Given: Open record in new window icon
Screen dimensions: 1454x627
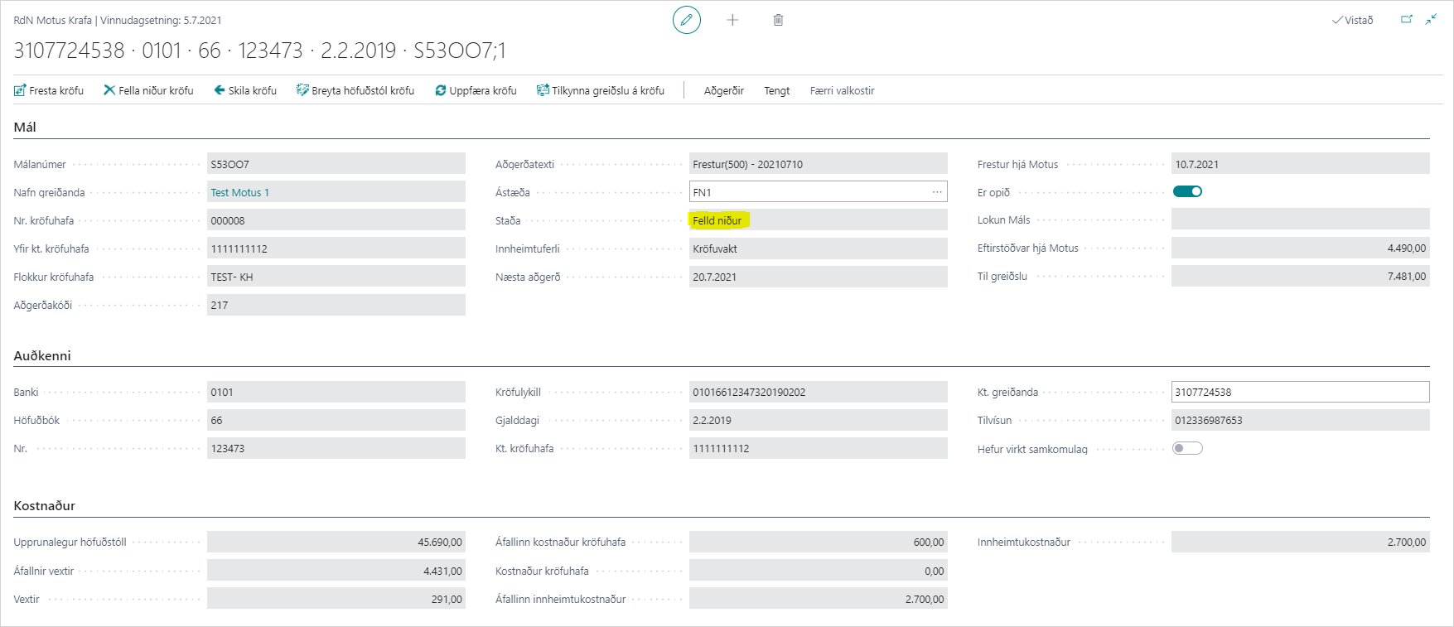Looking at the screenshot, I should point(1406,20).
